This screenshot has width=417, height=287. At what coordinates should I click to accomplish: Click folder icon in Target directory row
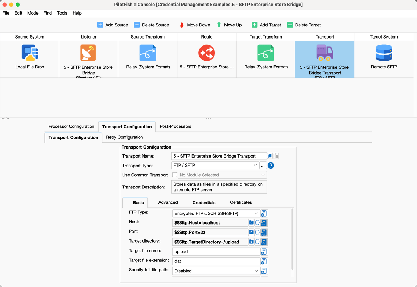pyautogui.click(x=251, y=242)
